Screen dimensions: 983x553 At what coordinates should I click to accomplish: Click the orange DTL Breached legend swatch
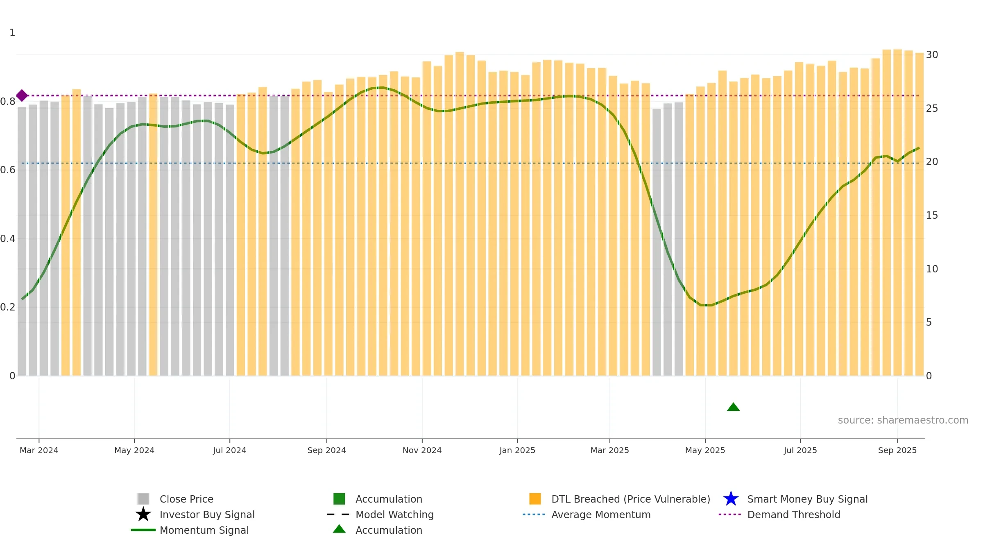tap(535, 499)
